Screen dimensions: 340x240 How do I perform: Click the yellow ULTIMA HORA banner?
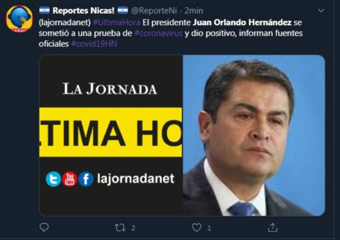click(x=111, y=132)
